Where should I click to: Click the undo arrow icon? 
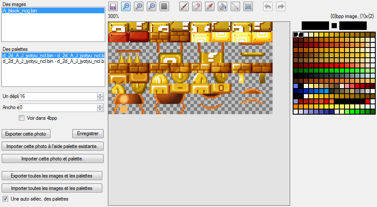click(x=268, y=6)
